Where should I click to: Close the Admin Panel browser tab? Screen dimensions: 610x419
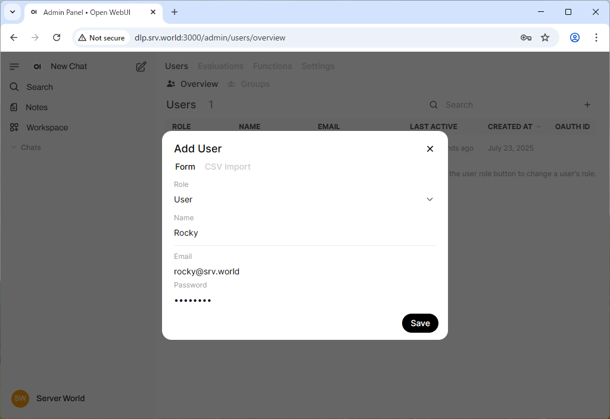pos(153,12)
